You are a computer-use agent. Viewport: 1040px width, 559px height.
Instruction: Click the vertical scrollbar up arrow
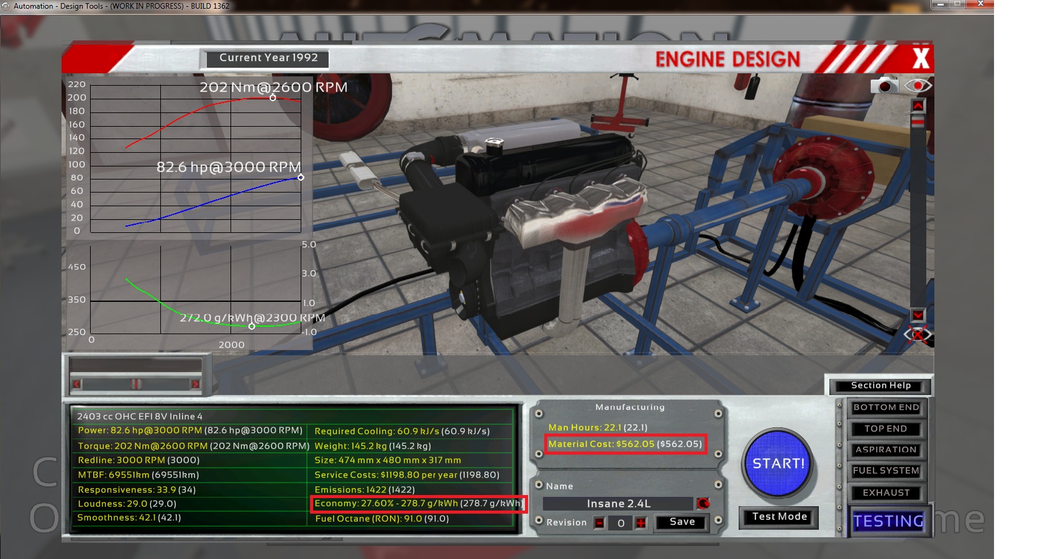pyautogui.click(x=918, y=106)
